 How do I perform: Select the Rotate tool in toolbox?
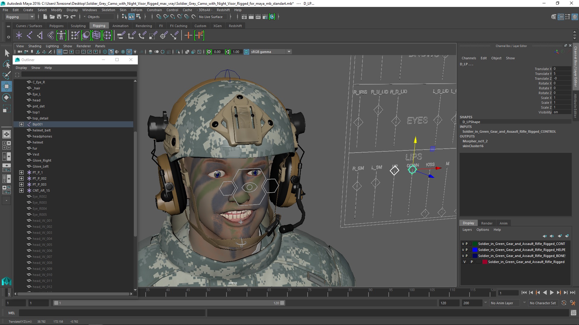pos(6,97)
